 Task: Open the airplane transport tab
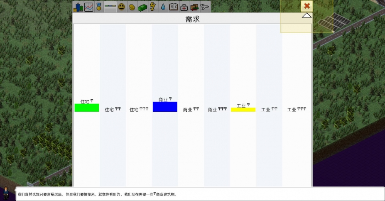[205, 7]
